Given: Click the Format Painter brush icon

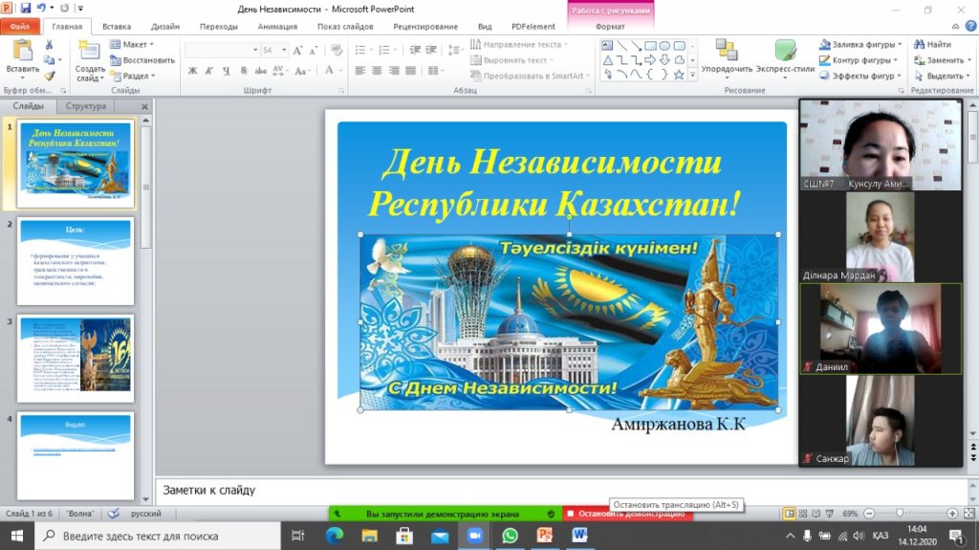Looking at the screenshot, I should click(x=50, y=76).
